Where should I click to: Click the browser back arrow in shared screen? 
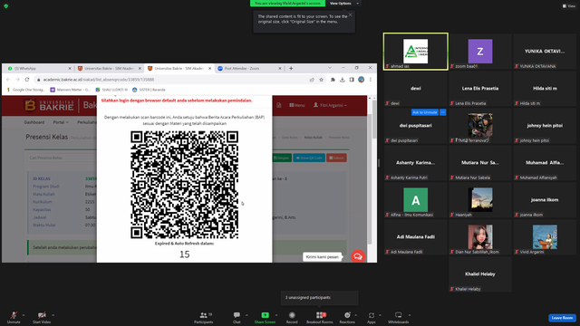coord(8,80)
